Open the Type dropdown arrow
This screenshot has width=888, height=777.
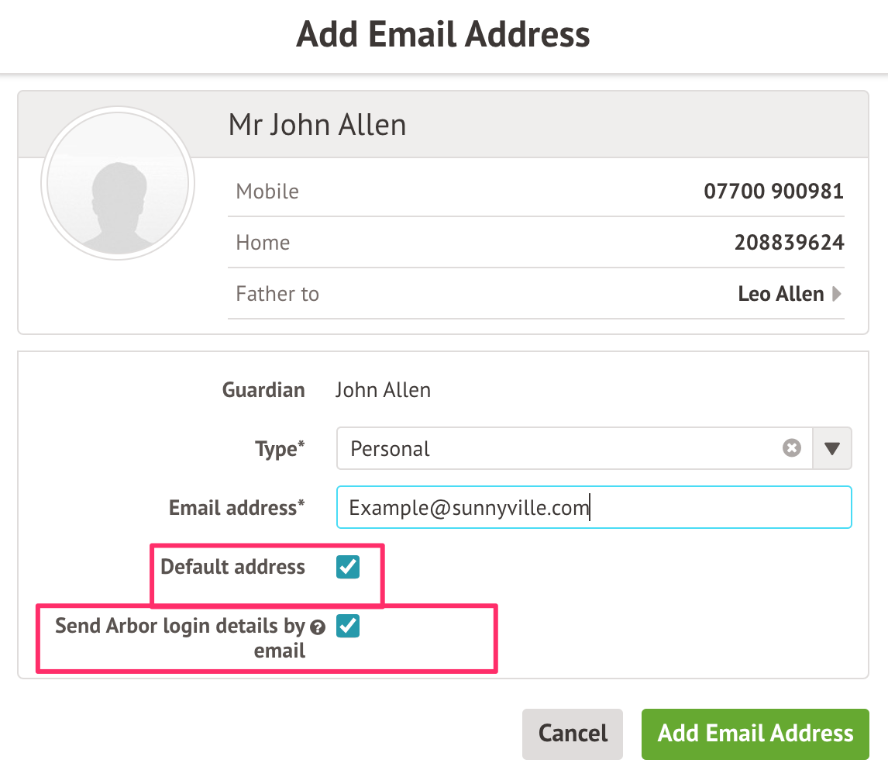click(x=832, y=448)
